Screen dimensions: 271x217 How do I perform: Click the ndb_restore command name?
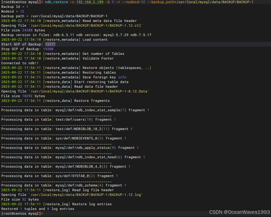click(x=56, y=2)
